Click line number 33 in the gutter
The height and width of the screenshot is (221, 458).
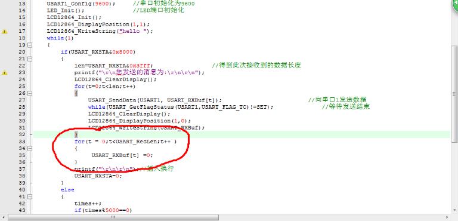click(x=22, y=142)
